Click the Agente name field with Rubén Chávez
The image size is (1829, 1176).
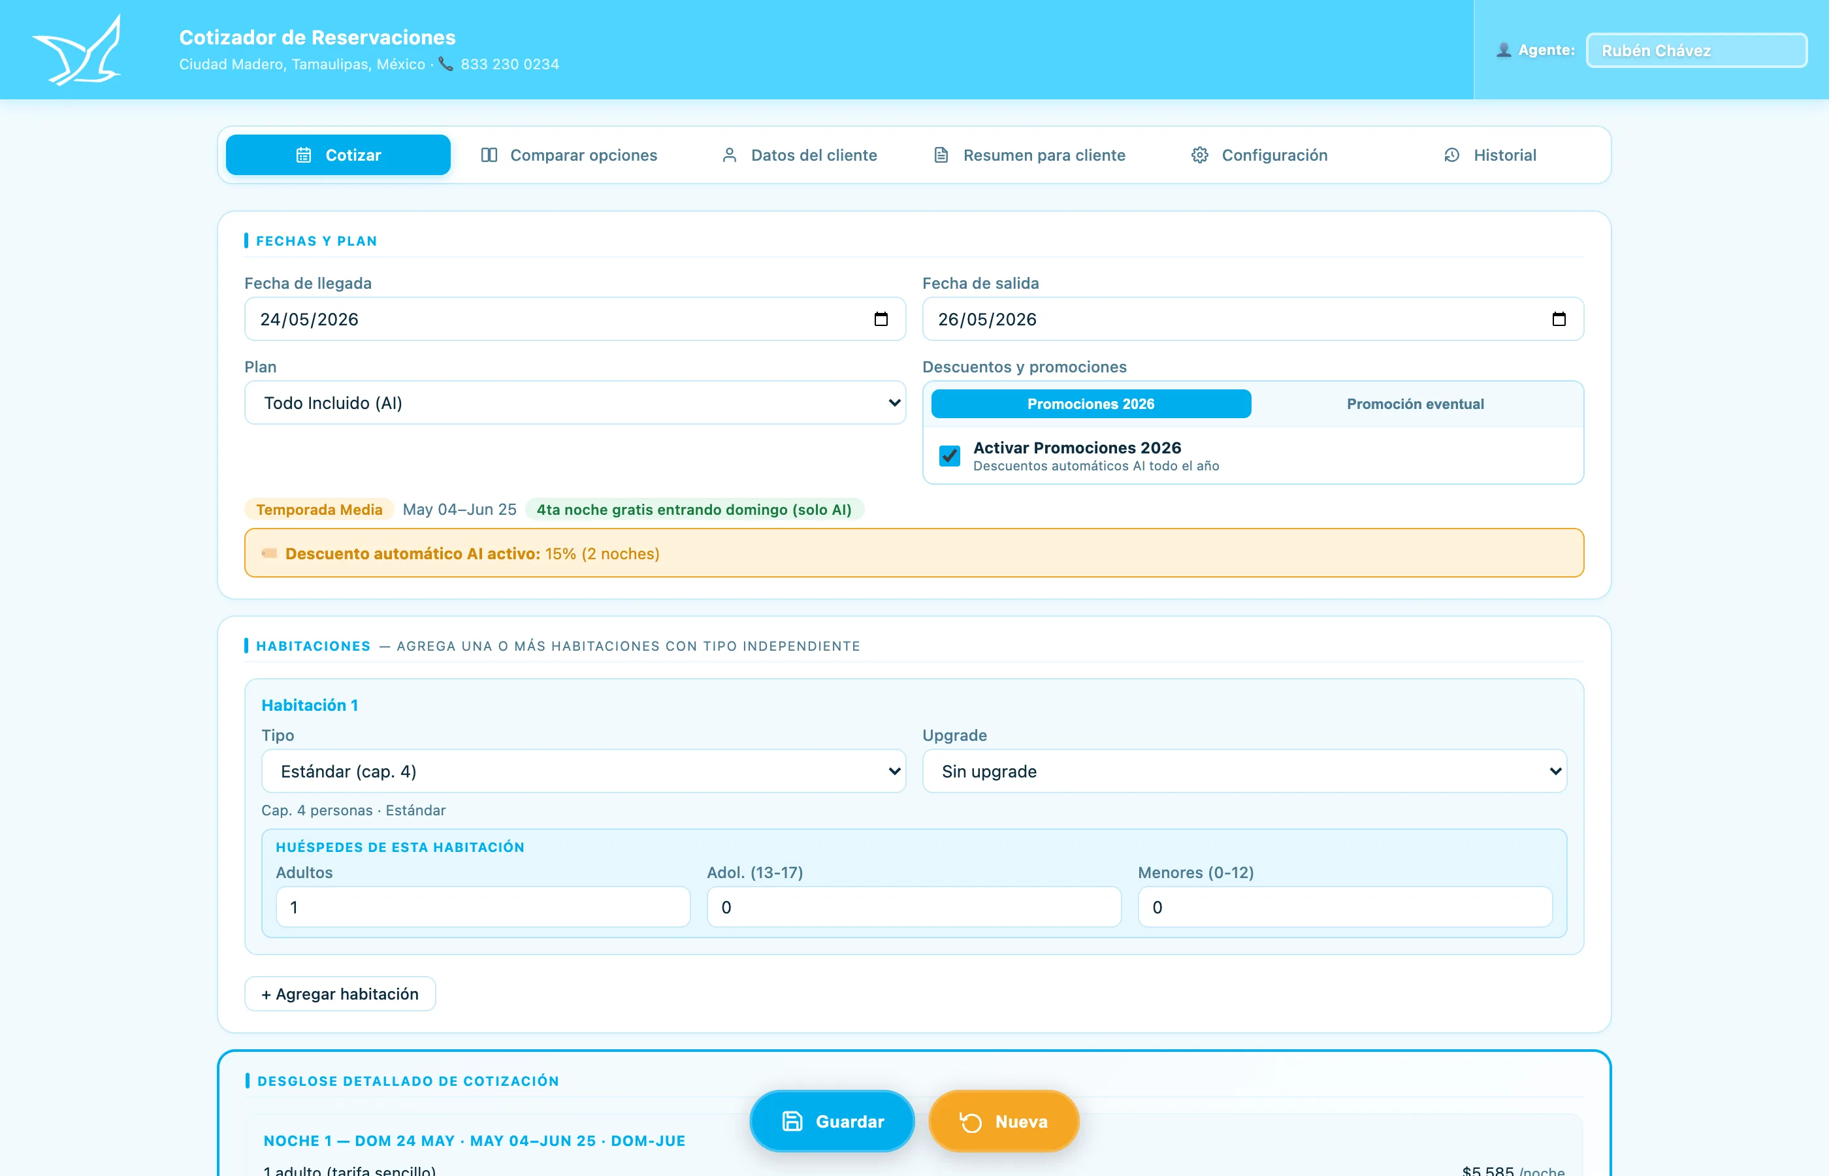pos(1696,50)
